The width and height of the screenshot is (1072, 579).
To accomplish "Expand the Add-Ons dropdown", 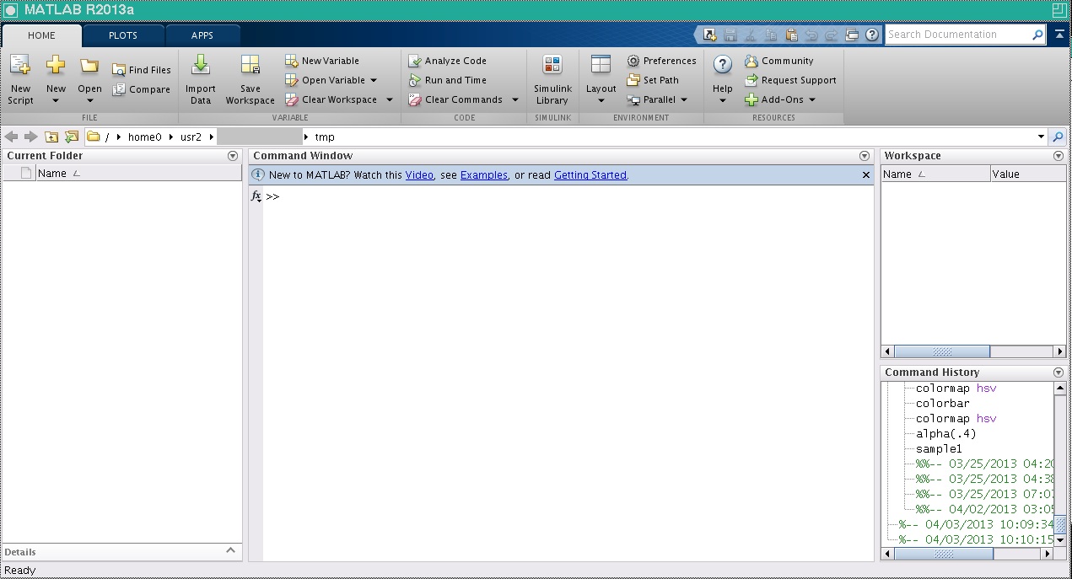I will [x=812, y=99].
